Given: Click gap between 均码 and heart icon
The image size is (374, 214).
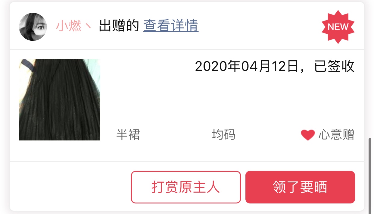Looking at the screenshot, I should coord(268,135).
